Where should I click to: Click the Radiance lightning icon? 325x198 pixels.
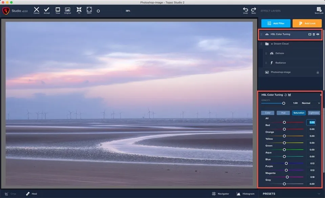(272, 63)
